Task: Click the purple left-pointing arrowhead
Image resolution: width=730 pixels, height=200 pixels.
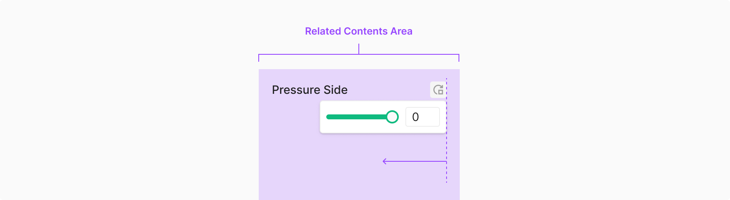Action: 384,161
